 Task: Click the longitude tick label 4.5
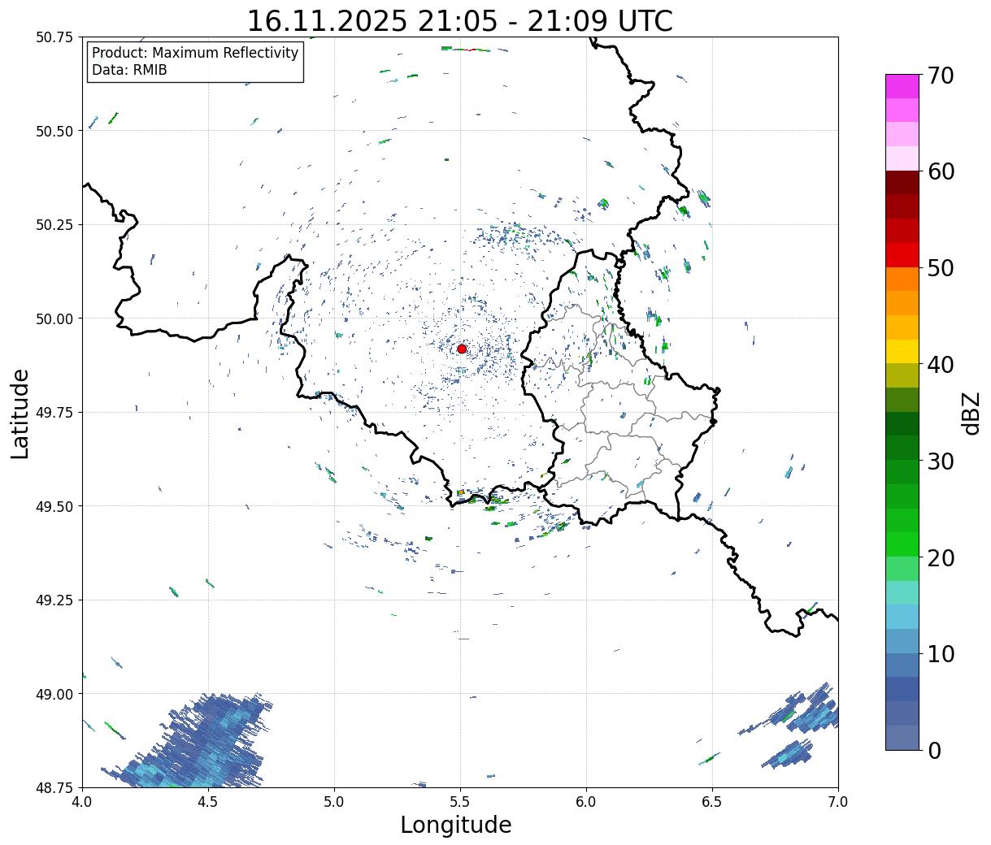coord(208,802)
